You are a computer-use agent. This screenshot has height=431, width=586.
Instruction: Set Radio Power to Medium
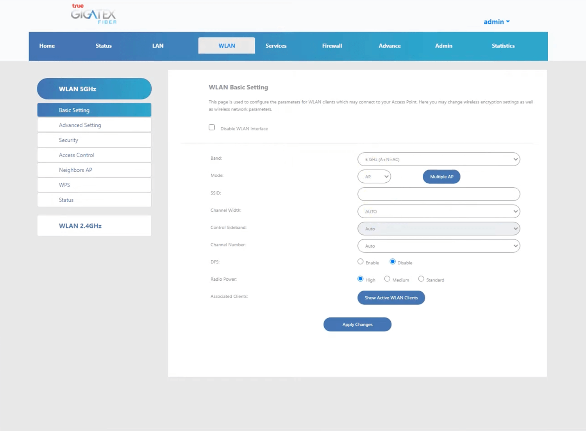(387, 279)
